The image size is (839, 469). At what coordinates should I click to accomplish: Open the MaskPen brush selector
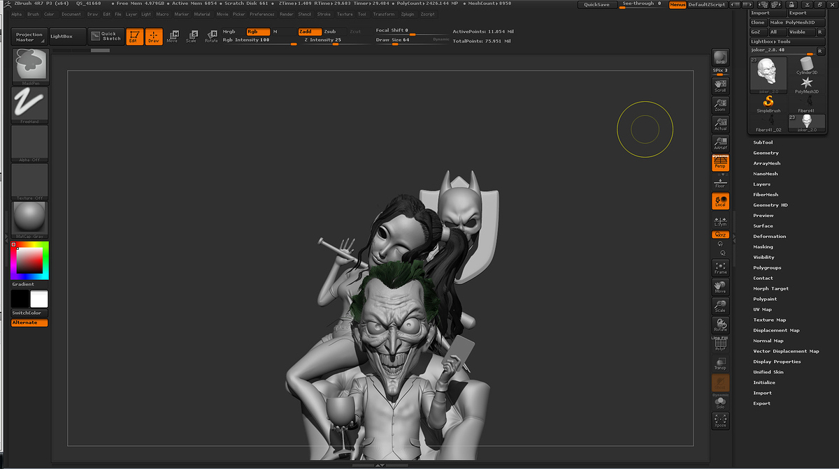point(29,67)
